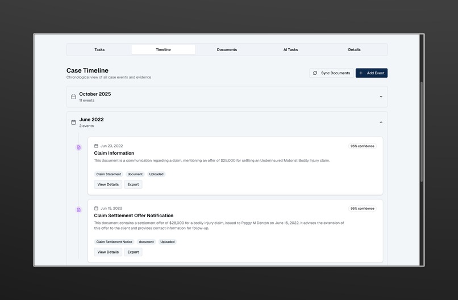Click the October 2025 heading

pyautogui.click(x=95, y=94)
